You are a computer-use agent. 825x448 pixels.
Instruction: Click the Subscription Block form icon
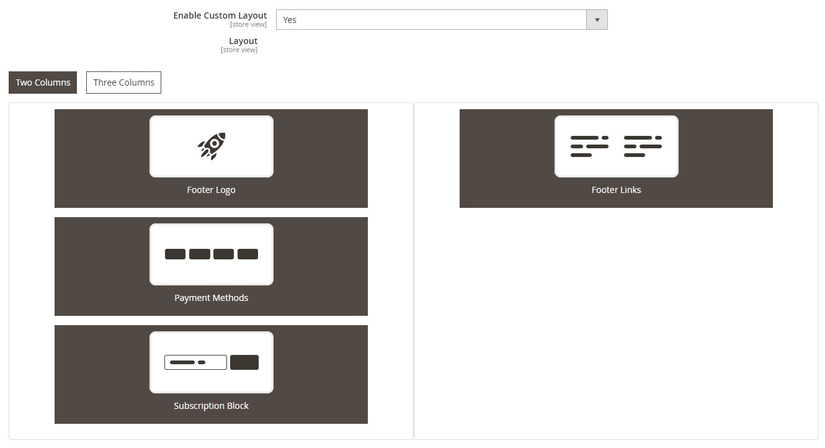tap(212, 362)
